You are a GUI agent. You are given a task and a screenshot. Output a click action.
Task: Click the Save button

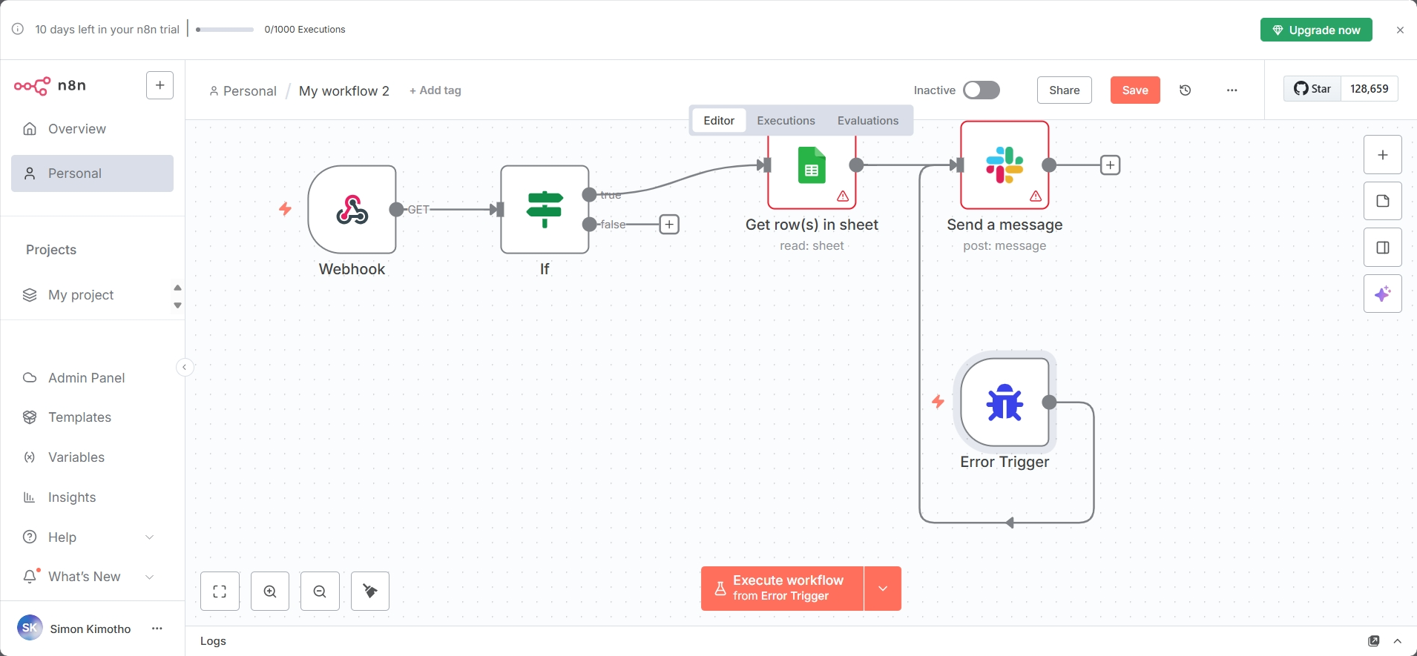click(x=1135, y=90)
